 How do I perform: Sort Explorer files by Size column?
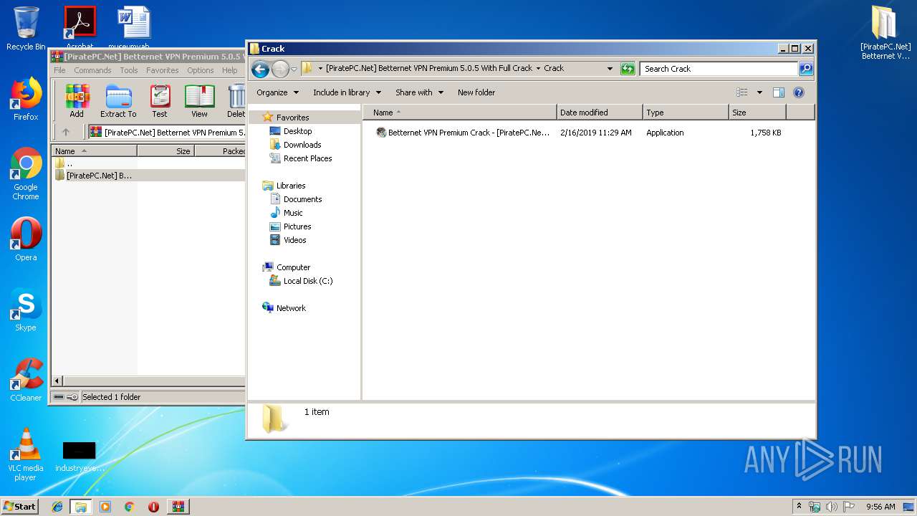[757, 113]
